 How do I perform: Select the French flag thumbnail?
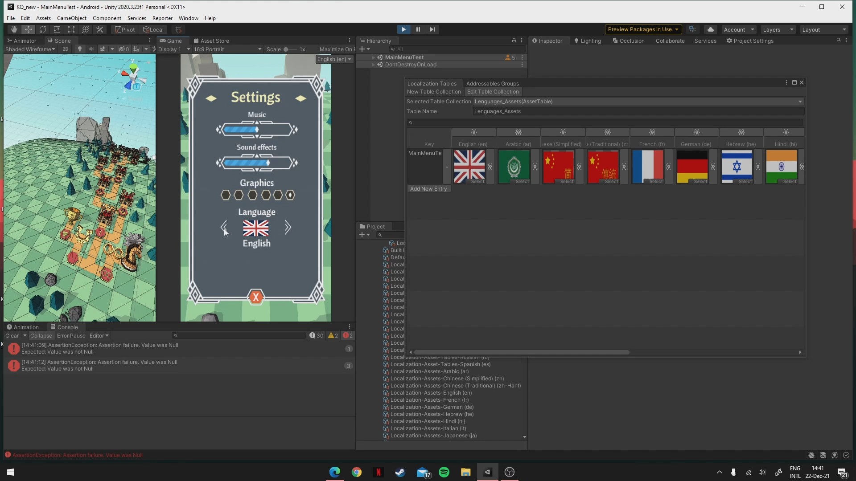(647, 166)
